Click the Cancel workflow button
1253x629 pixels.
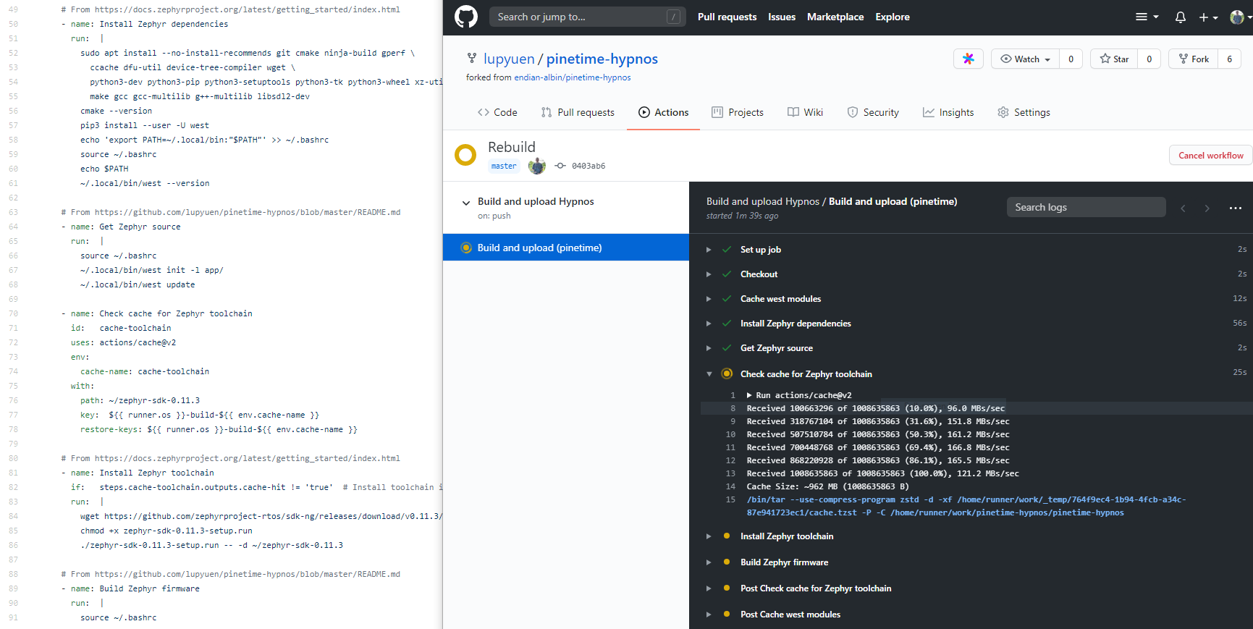[1210, 155]
